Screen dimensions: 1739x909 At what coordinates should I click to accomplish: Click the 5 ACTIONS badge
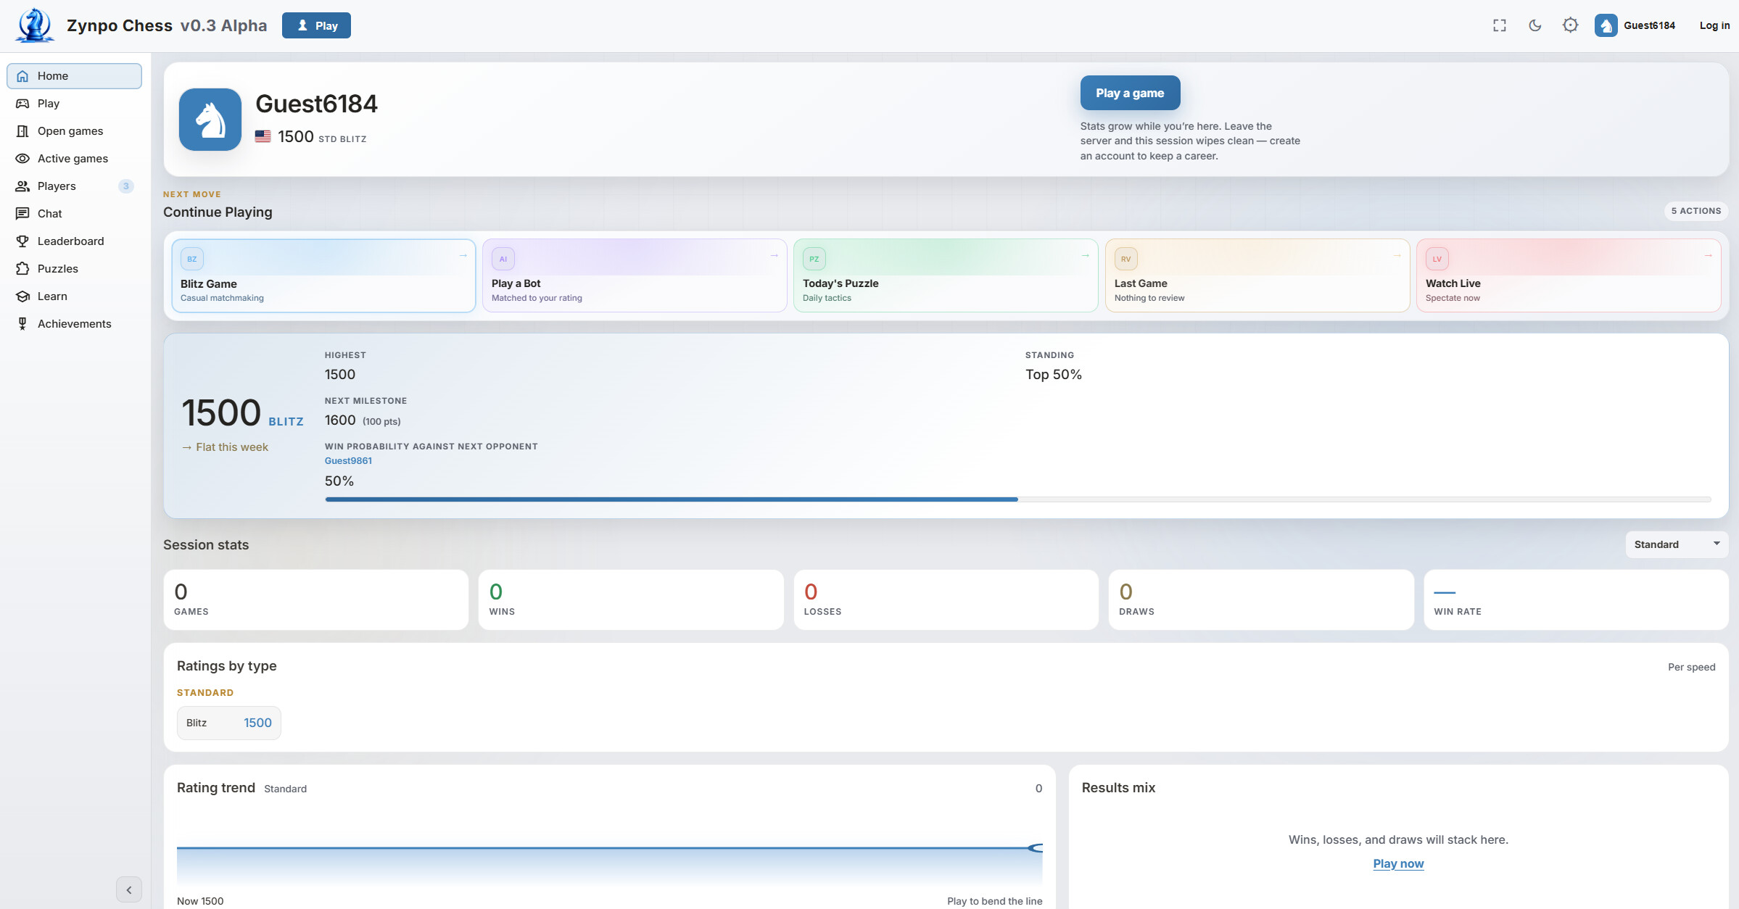(x=1696, y=211)
